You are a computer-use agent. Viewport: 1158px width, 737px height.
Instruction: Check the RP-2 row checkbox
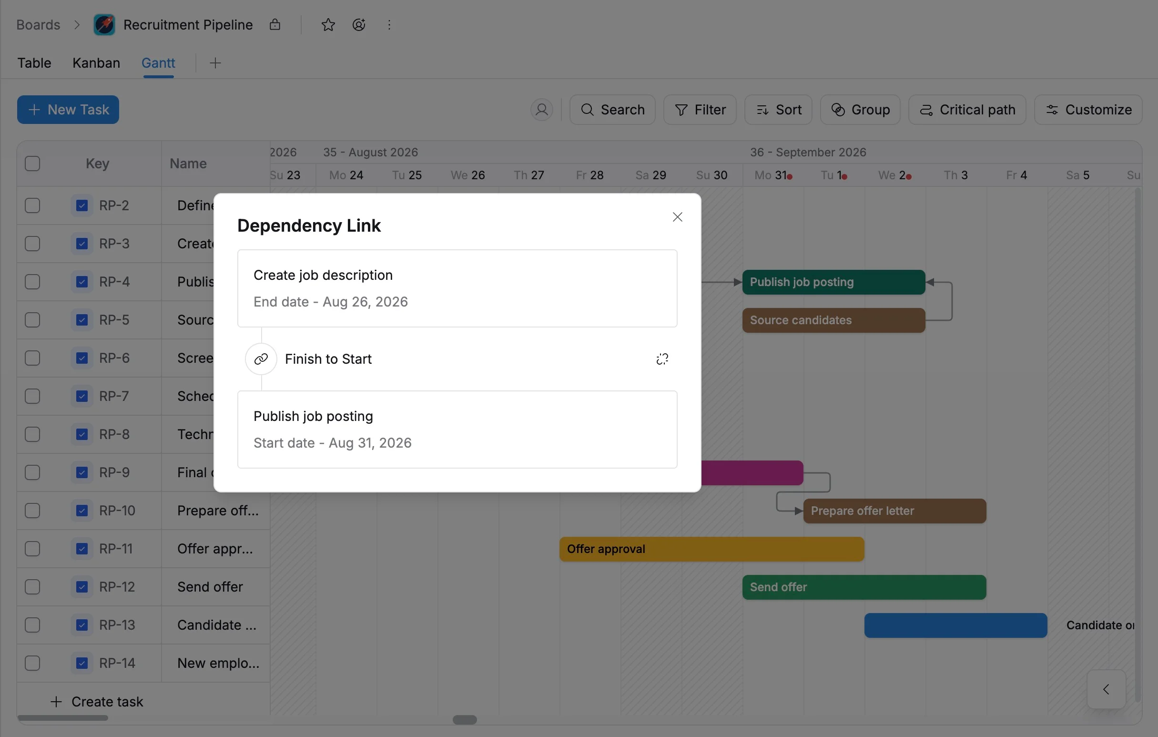click(x=32, y=205)
